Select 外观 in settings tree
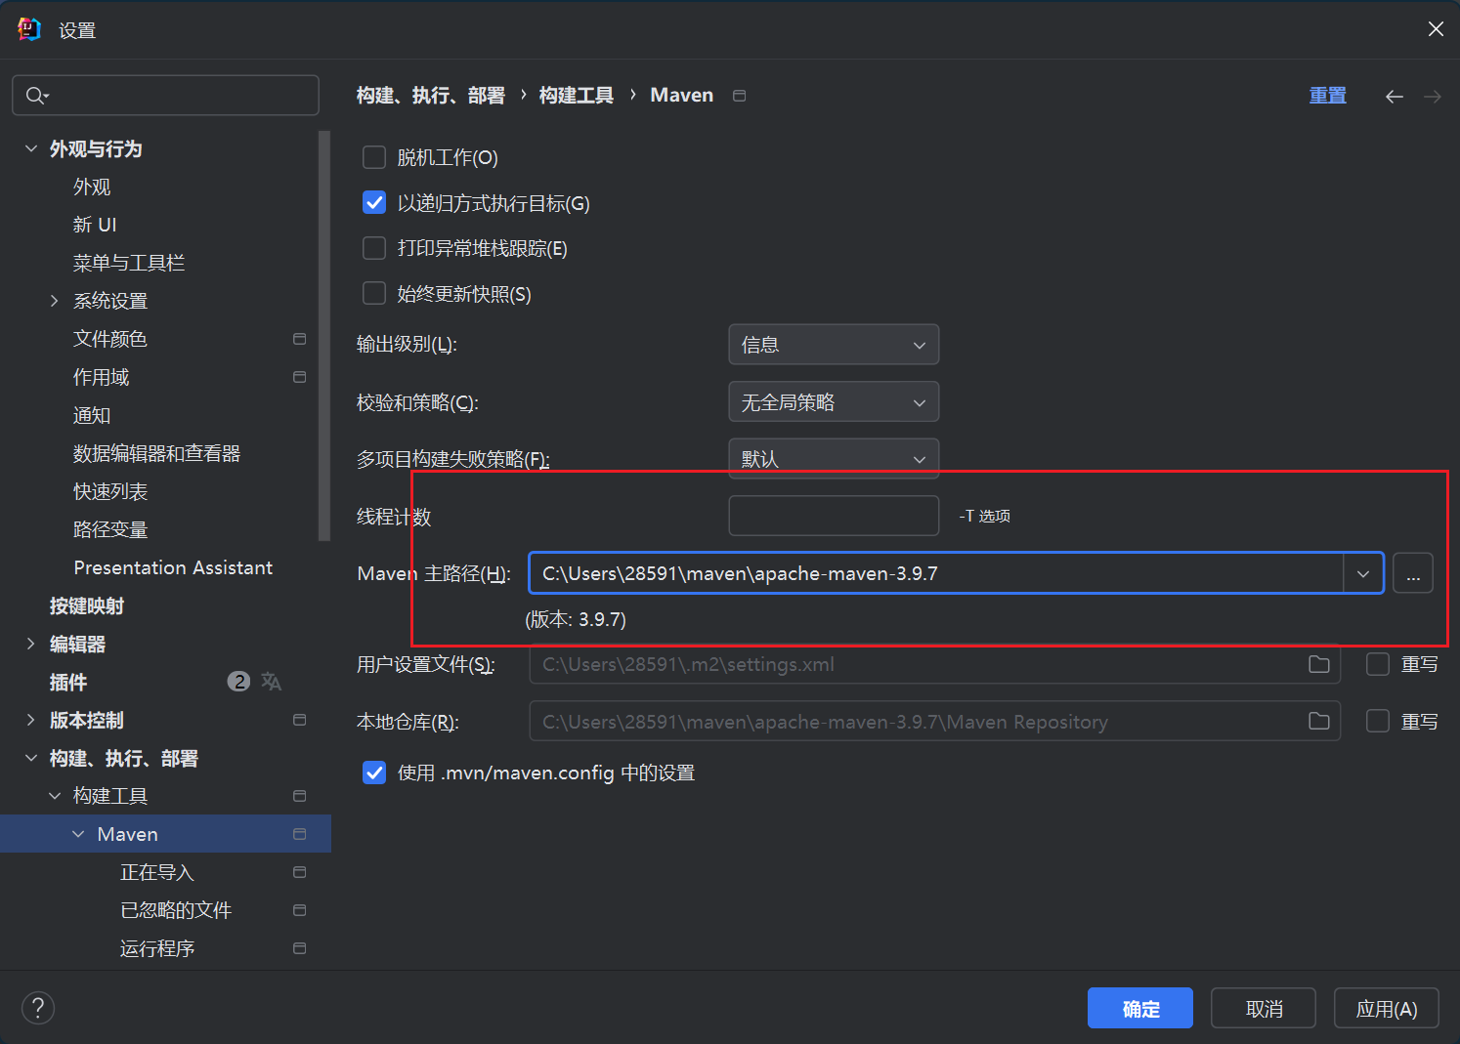This screenshot has height=1044, width=1460. [x=92, y=187]
